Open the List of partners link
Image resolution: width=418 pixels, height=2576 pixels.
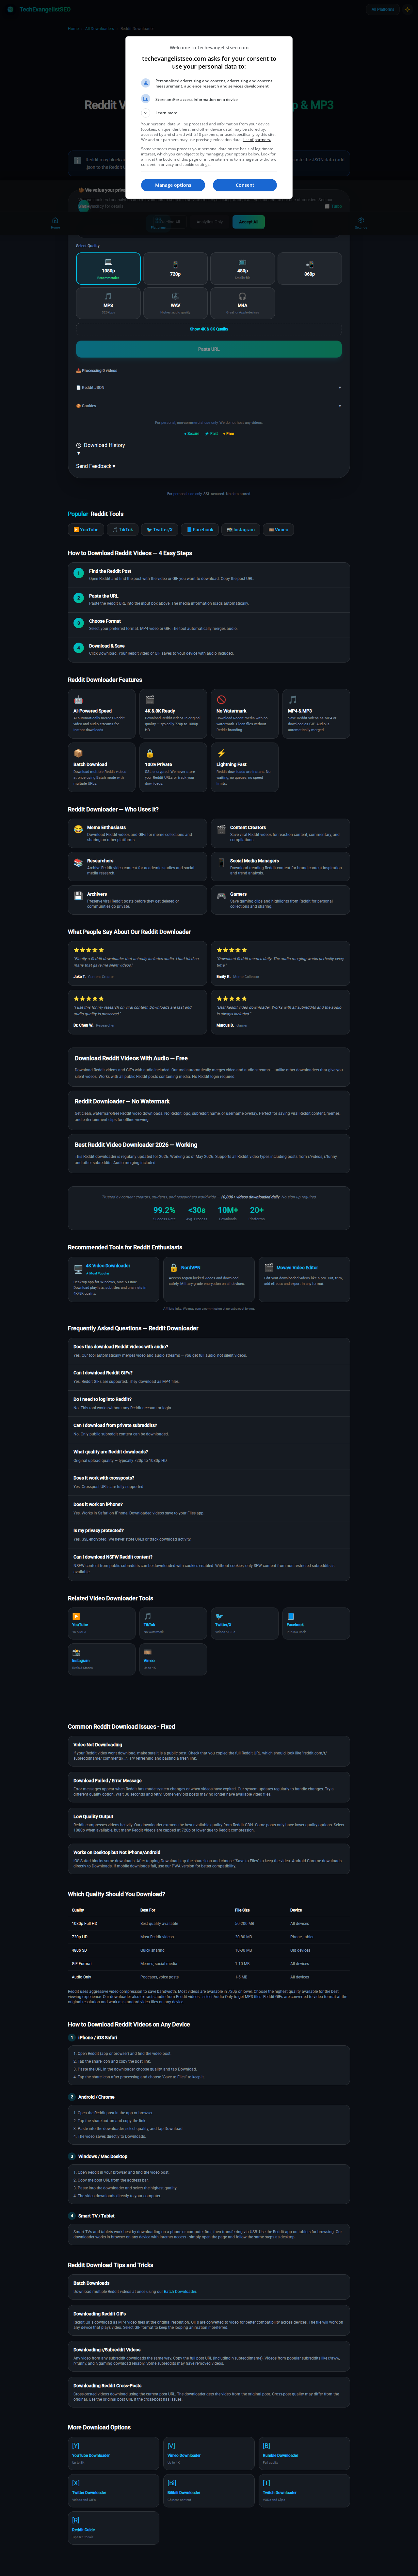tap(257, 140)
